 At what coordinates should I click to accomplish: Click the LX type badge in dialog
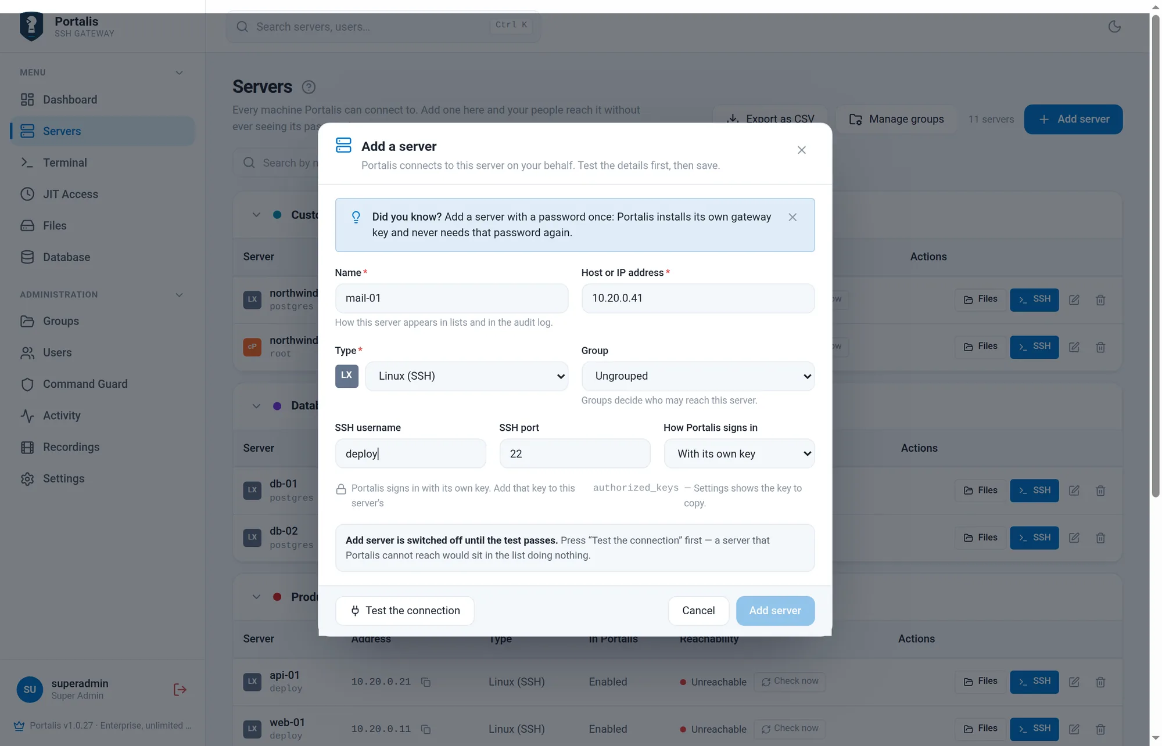(346, 376)
